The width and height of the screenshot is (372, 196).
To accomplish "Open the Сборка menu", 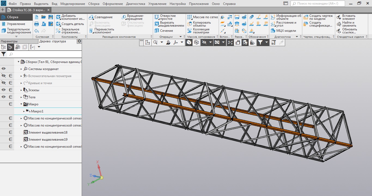I will [x=94, y=4].
